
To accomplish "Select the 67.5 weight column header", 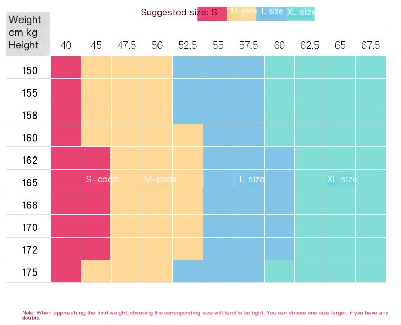I will pos(371,45).
